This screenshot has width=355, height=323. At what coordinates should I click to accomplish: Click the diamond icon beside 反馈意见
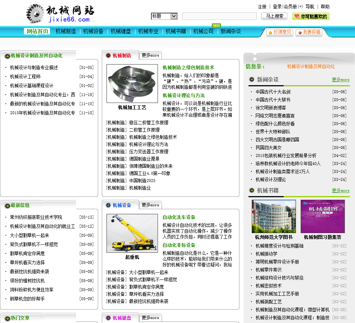270,33
